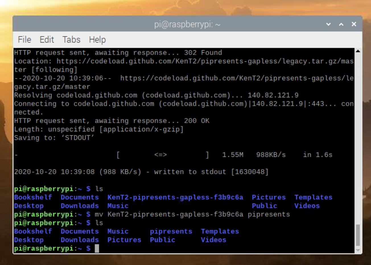
Task: Close the pi@raspberrypi terminal window
Action: [354, 24]
